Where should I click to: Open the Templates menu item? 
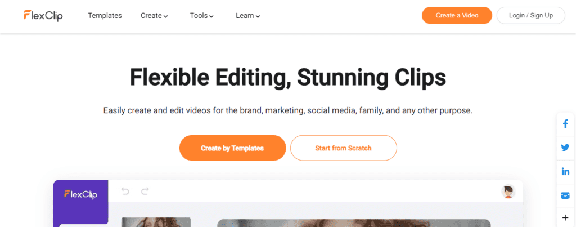click(105, 16)
